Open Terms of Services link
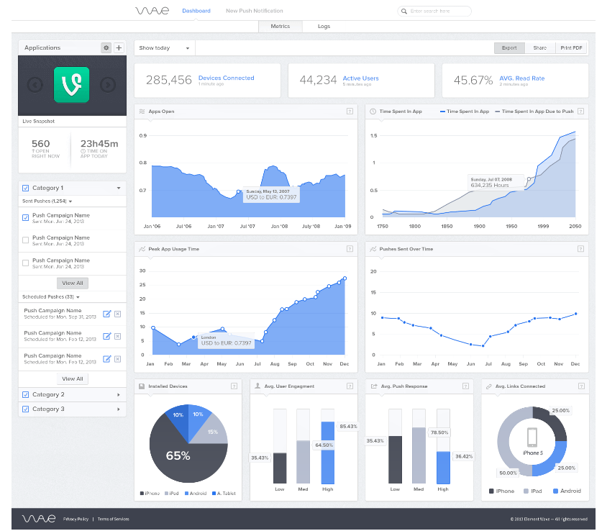The image size is (602, 531). pyautogui.click(x=113, y=519)
